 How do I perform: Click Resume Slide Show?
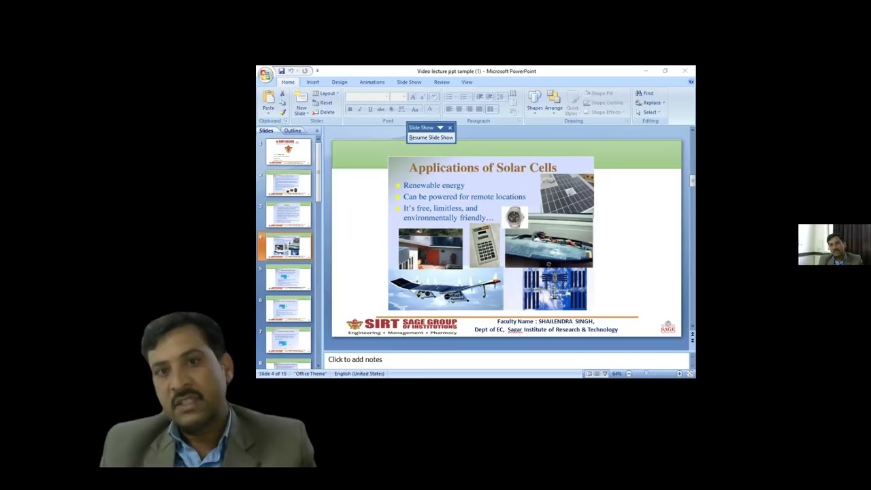pos(431,137)
